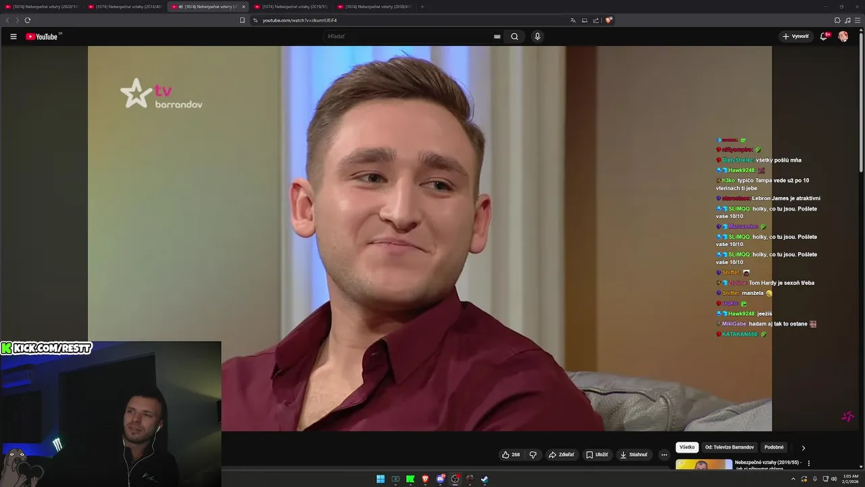The width and height of the screenshot is (865, 487).
Task: Open the Windows Start menu
Action: 380,479
